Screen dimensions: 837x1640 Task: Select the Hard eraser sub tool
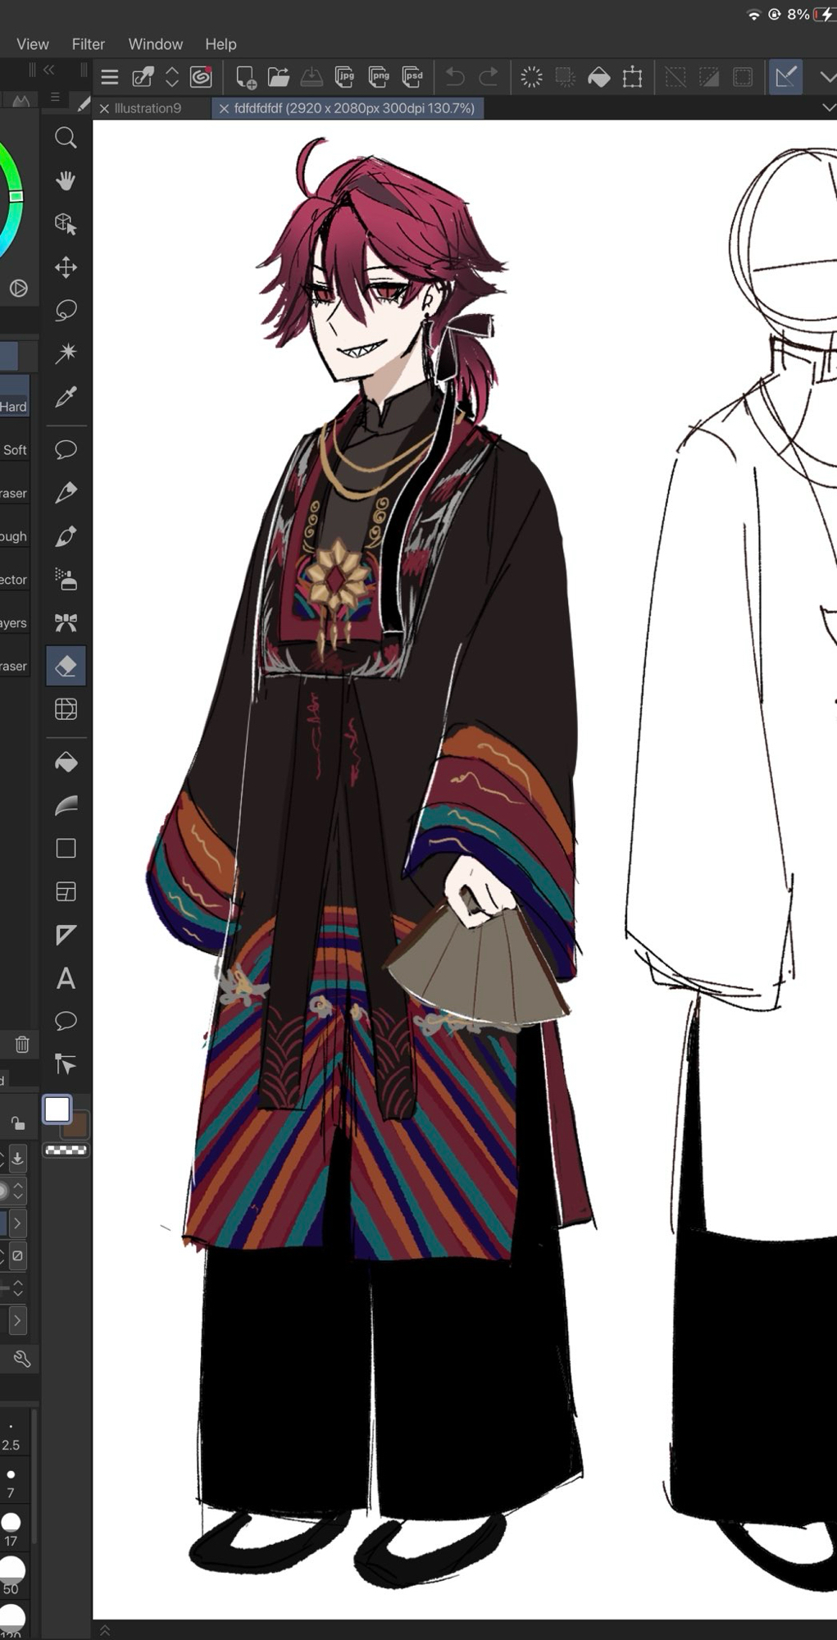[14, 406]
